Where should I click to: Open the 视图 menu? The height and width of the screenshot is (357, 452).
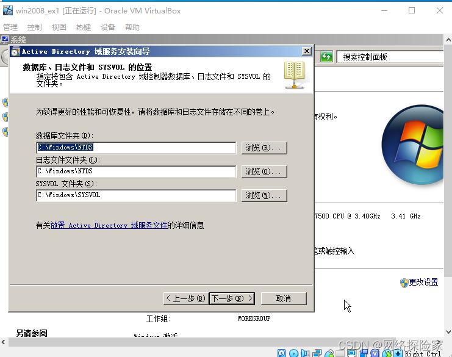tap(59, 27)
